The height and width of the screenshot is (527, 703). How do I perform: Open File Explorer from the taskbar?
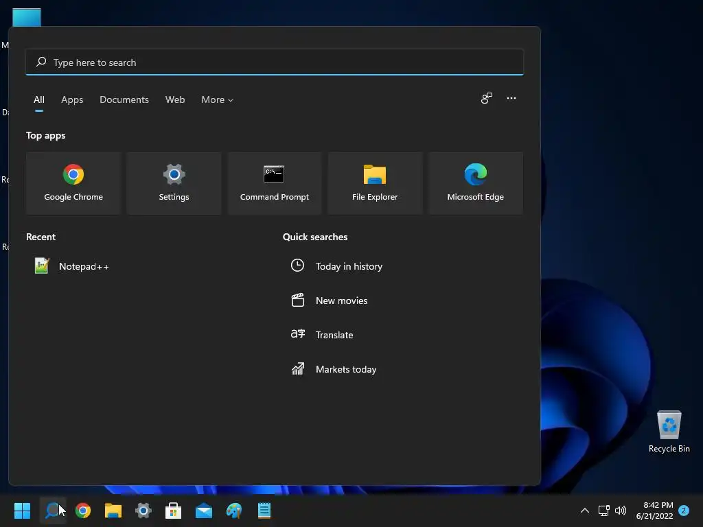click(x=113, y=511)
